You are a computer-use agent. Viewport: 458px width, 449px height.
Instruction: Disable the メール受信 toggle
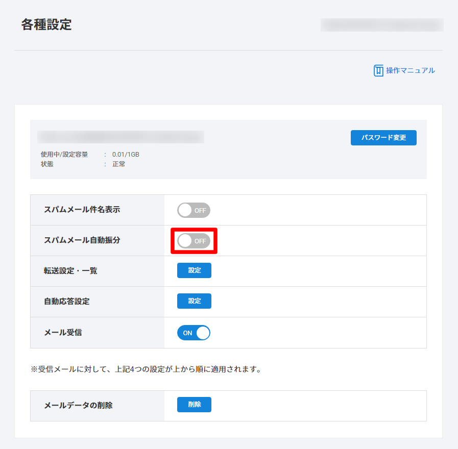pos(194,333)
